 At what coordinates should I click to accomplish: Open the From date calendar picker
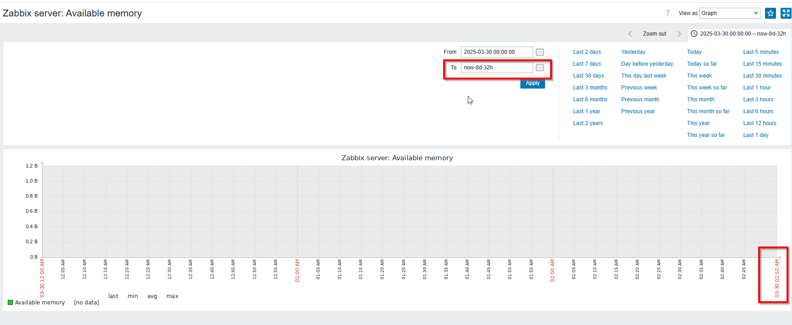540,52
